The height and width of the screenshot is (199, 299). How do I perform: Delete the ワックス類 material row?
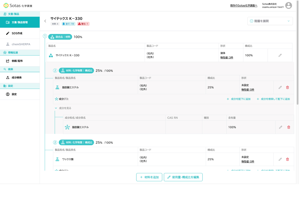coord(287,159)
